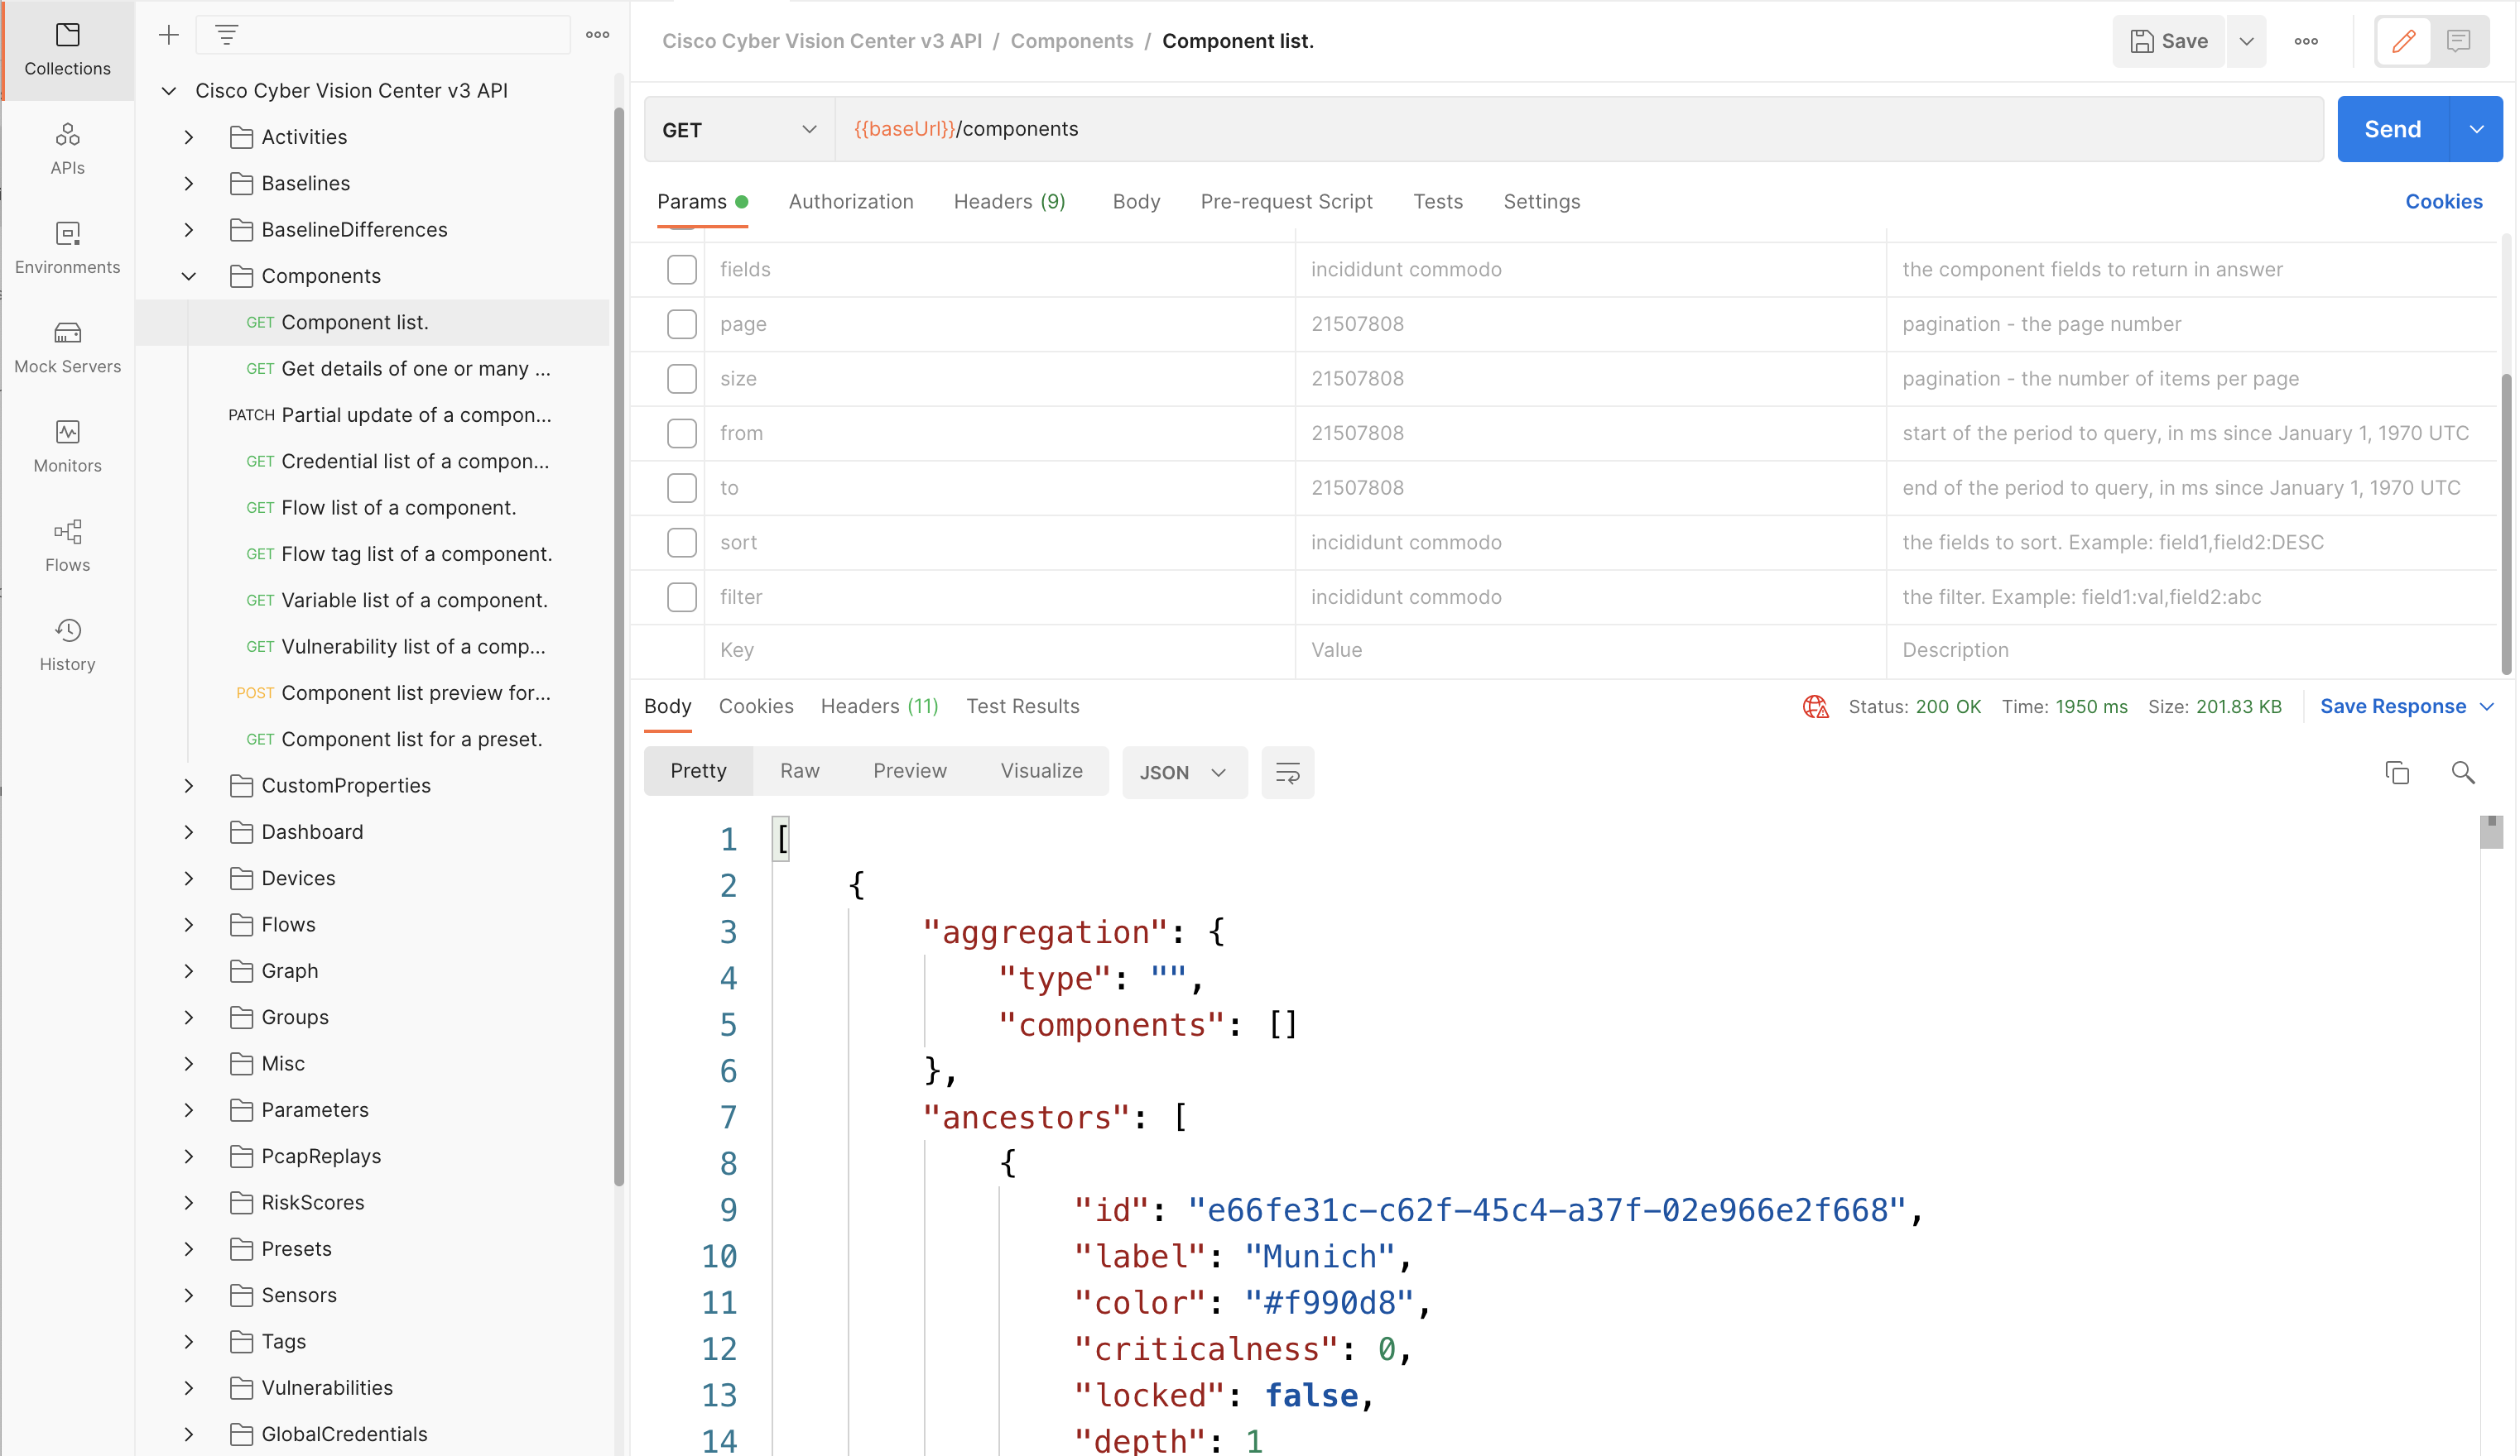
Task: Check the 'sort' query parameter box
Action: coord(681,543)
